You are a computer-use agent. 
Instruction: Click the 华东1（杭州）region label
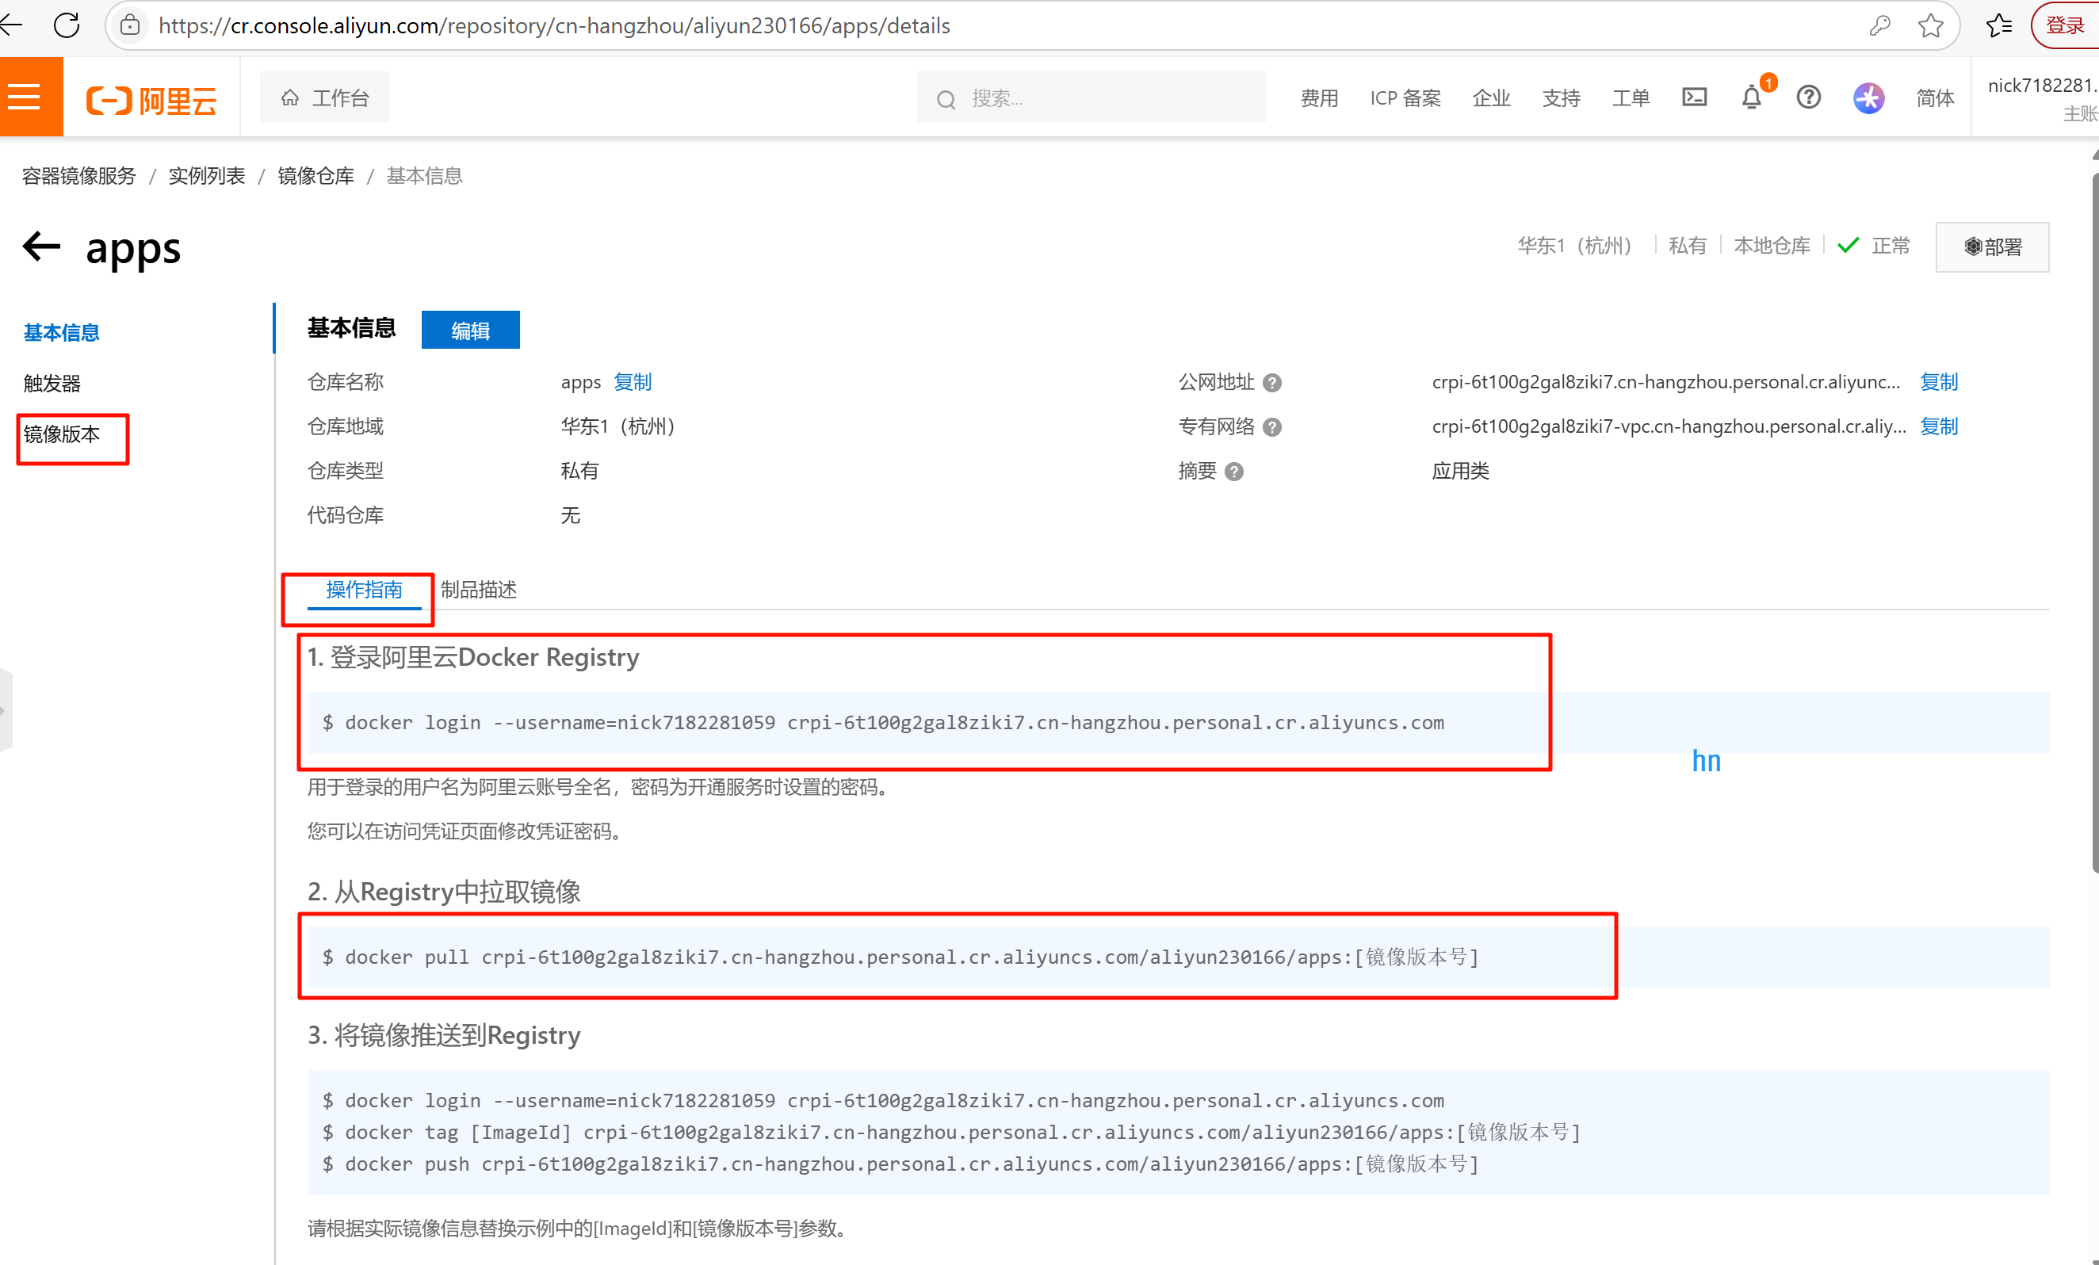point(1574,246)
